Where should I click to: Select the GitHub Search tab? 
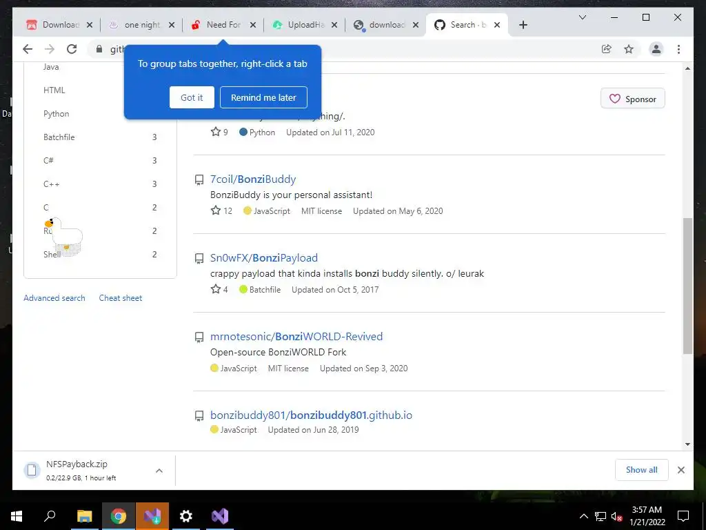[x=467, y=25]
